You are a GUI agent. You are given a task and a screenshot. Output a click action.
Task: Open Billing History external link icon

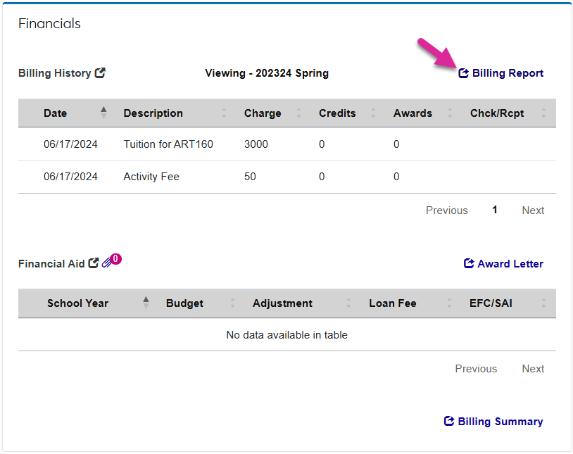tap(101, 72)
